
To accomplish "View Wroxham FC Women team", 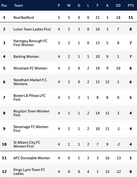I will coord(30,68).
